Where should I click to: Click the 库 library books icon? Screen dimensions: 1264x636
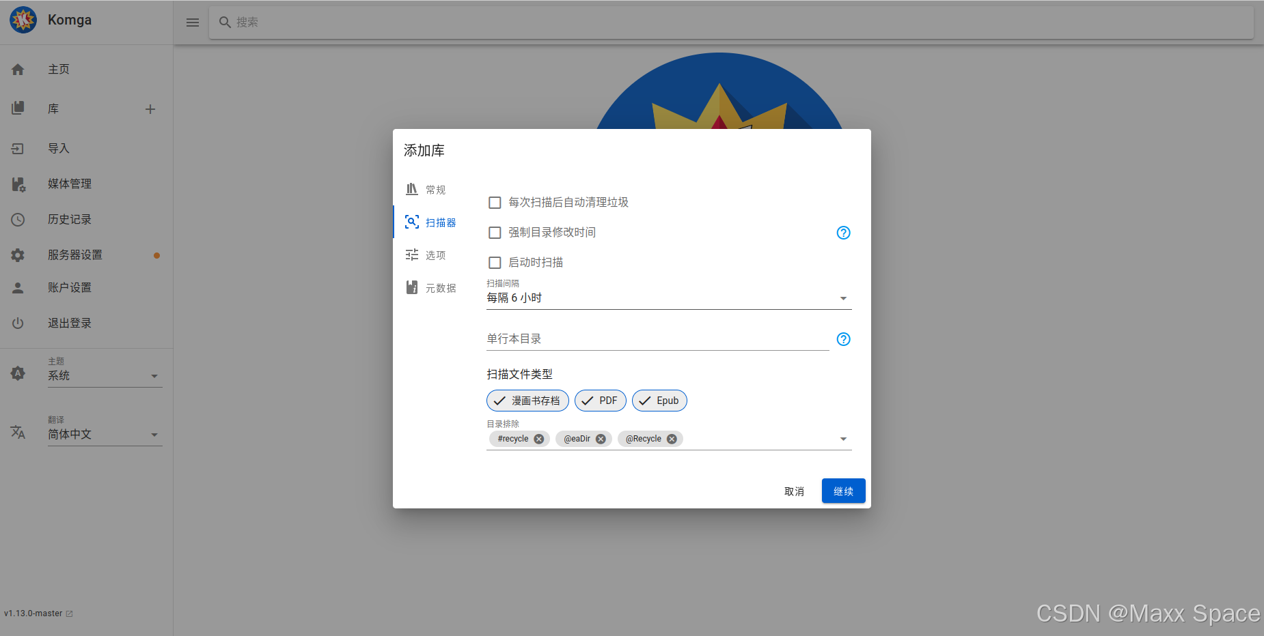(18, 108)
